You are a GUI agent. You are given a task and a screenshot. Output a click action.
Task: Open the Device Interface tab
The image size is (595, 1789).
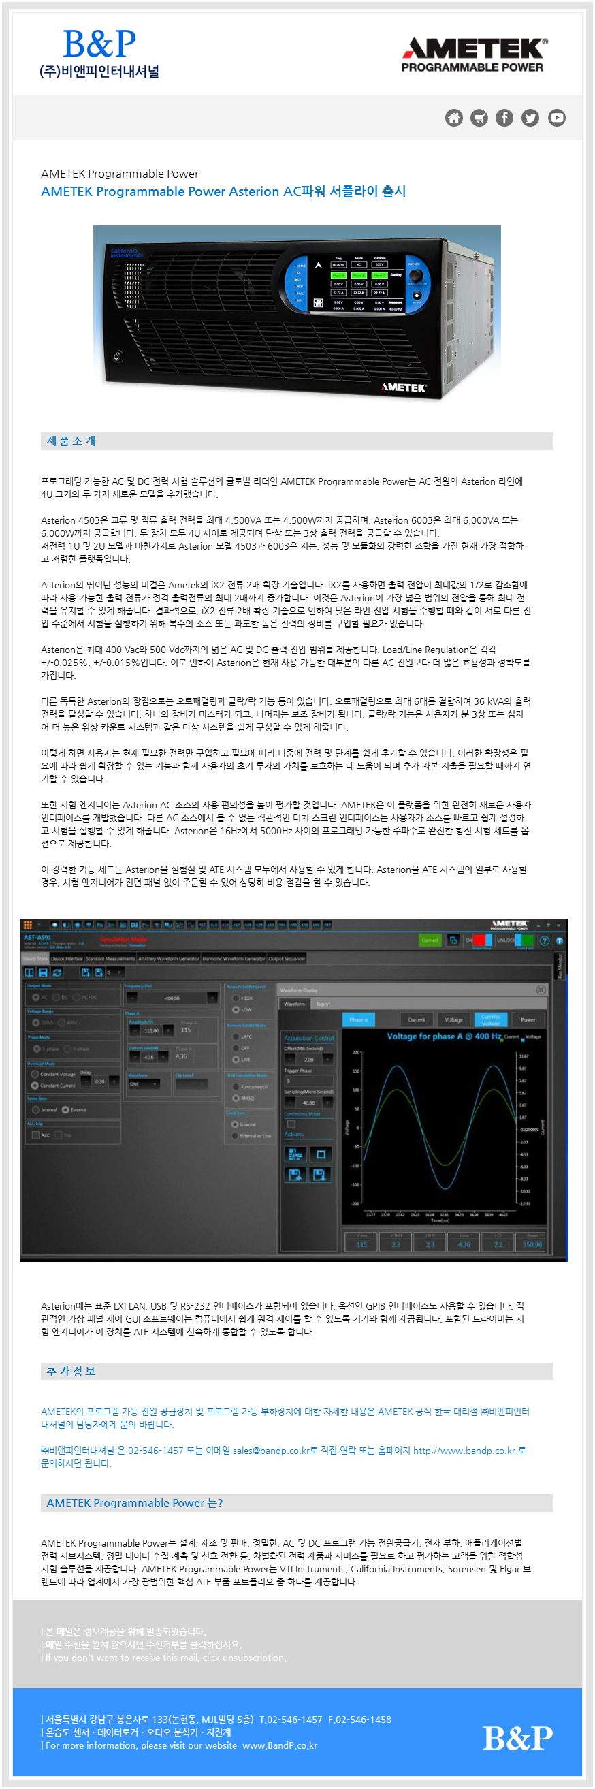tap(67, 958)
